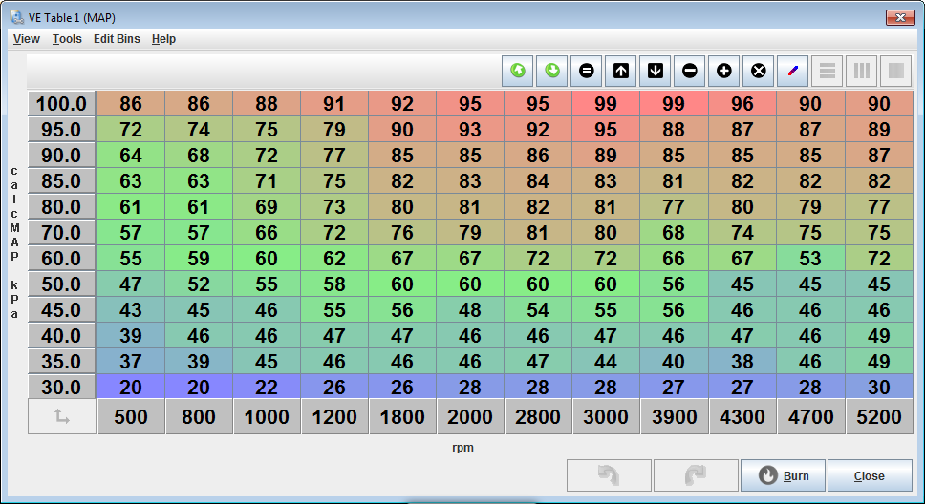
Task: Click the green up-arrow toolbar icon
Action: [x=518, y=71]
